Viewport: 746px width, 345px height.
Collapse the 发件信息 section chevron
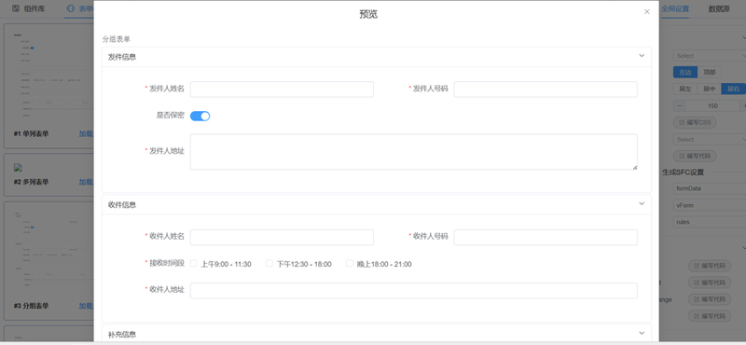(642, 56)
